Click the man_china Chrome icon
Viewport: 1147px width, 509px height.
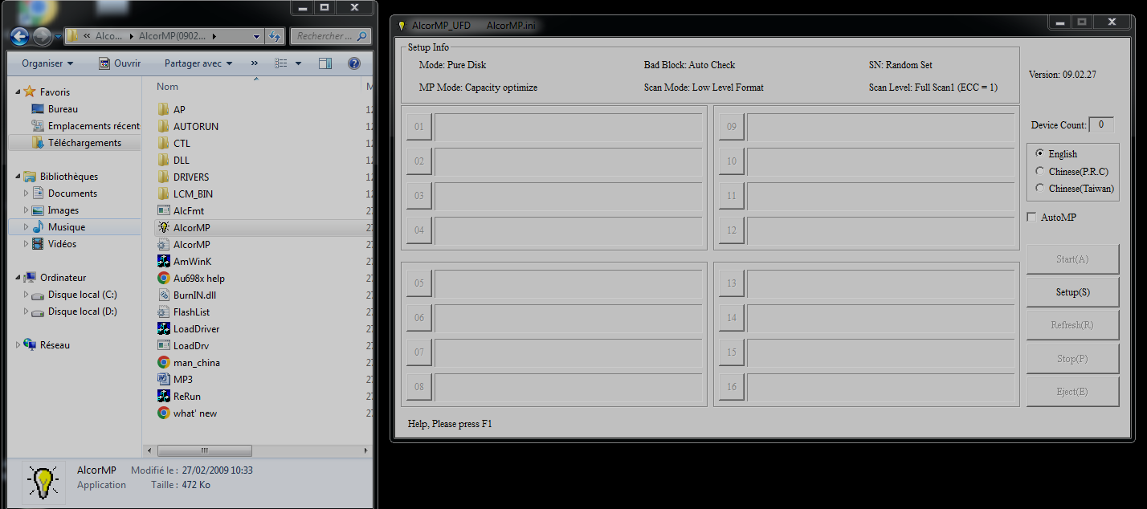[x=163, y=362]
